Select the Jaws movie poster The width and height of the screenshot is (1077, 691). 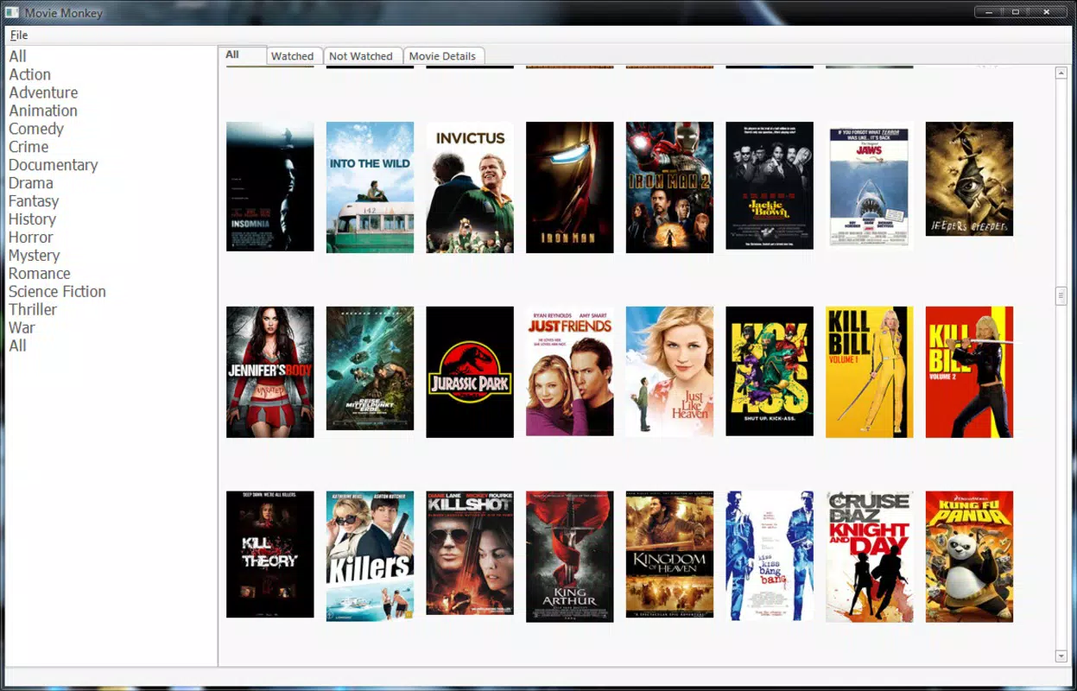pos(870,185)
